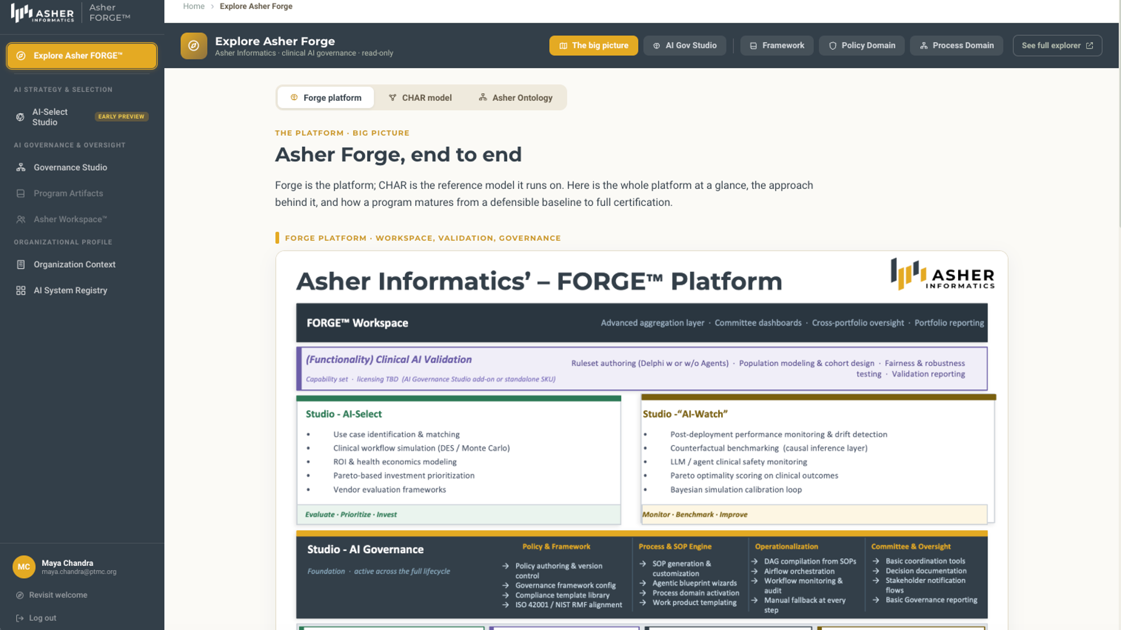Click Explore Asher Forge breadcrumb
Screen dimensions: 1121x630
coord(256,6)
